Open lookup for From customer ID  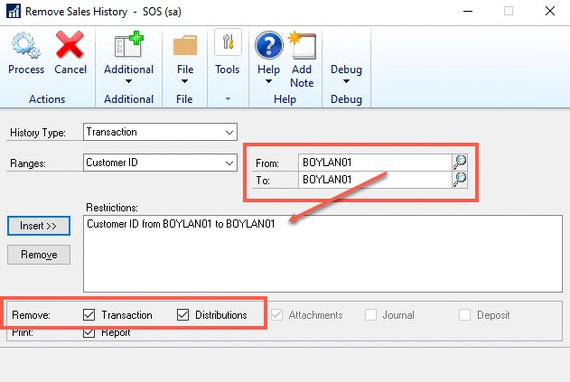(x=460, y=163)
